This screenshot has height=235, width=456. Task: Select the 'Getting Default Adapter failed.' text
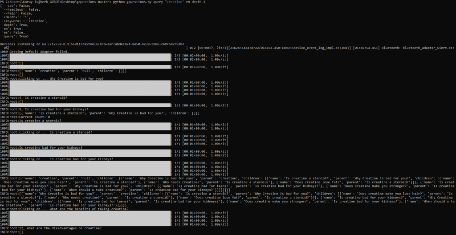click(x=39, y=52)
